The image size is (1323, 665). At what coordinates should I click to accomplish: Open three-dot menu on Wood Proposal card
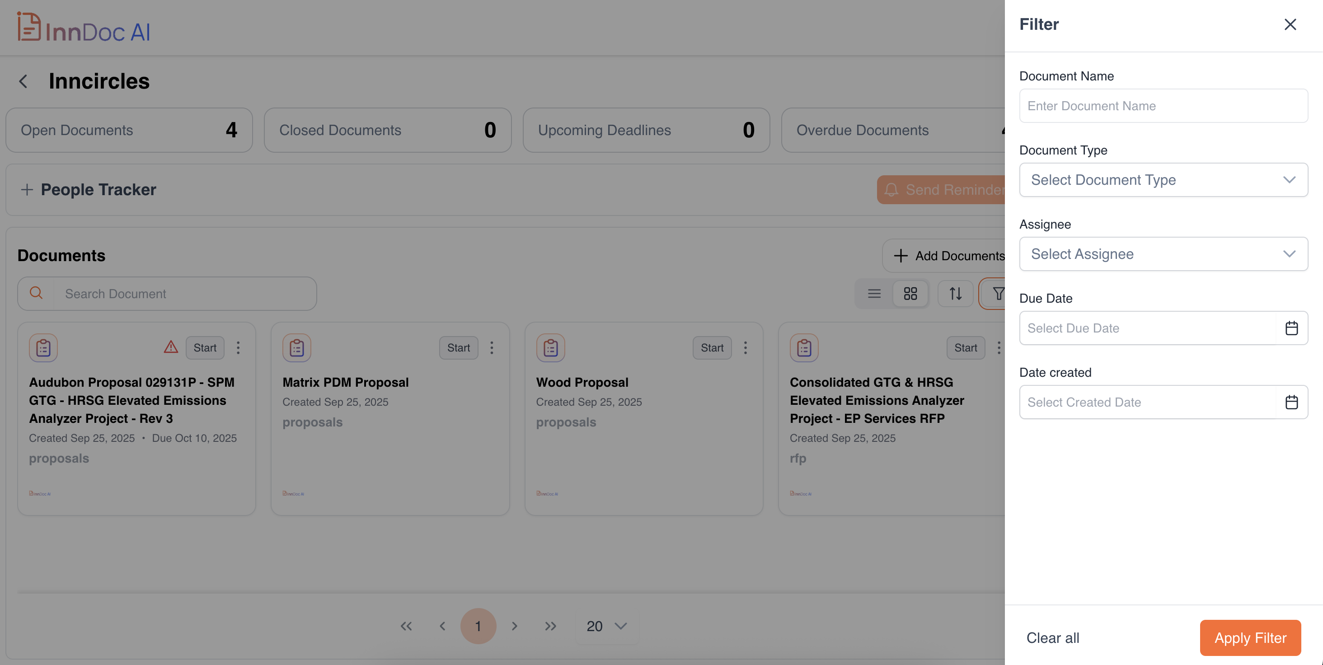(745, 348)
